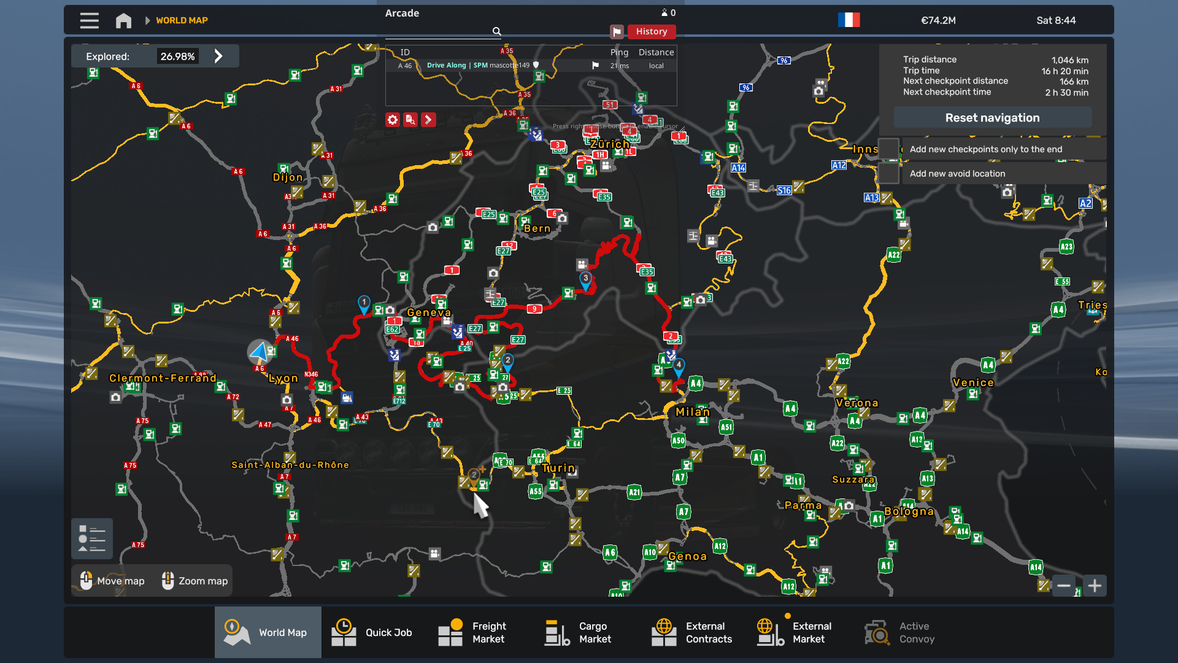Click the Zoom map mouse hint icon
Image resolution: width=1178 pixels, height=663 pixels.
(167, 581)
